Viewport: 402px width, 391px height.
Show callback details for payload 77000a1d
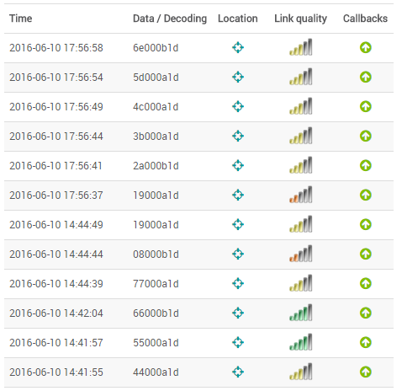click(x=365, y=283)
